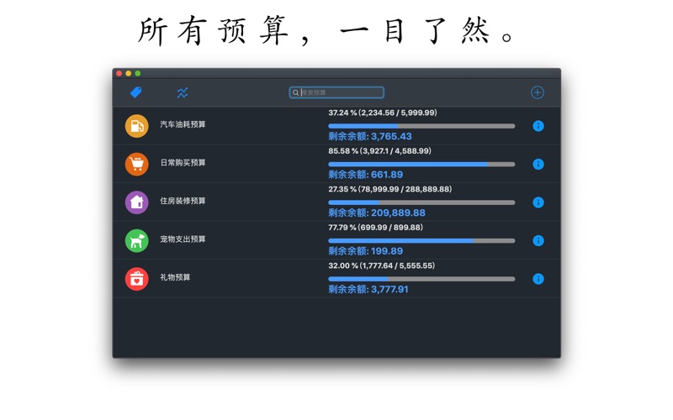The width and height of the screenshot is (673, 420).
Task: Click 剩余余额: 3,777.91
Action: coord(368,289)
